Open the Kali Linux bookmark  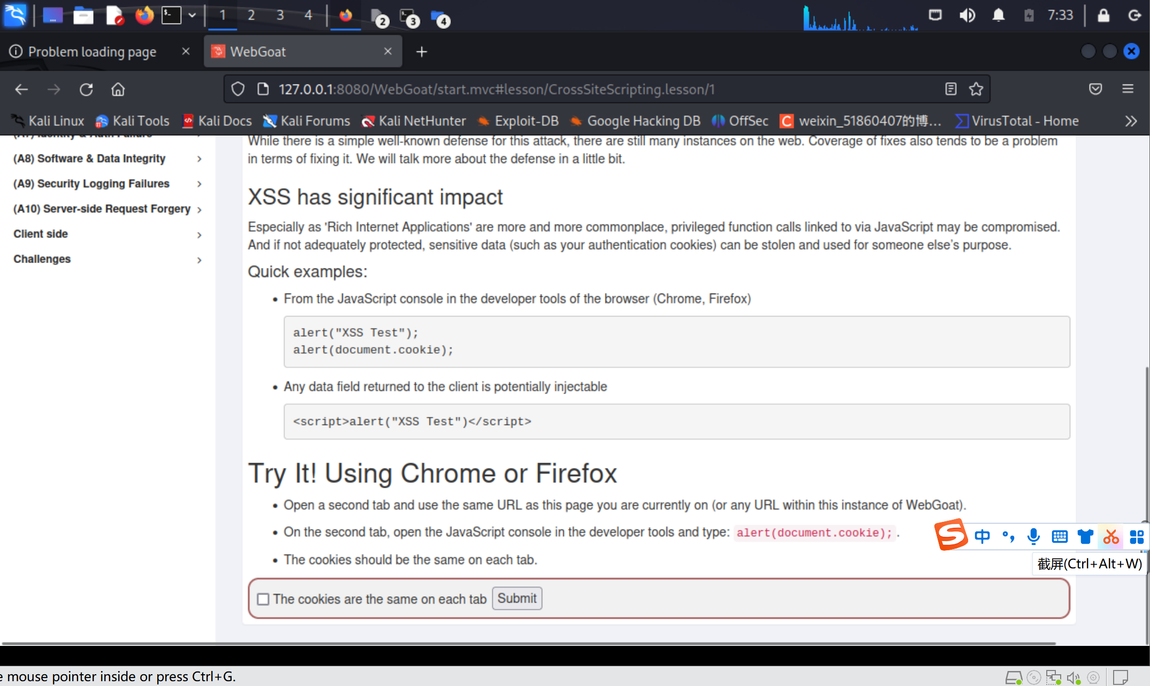pos(48,121)
